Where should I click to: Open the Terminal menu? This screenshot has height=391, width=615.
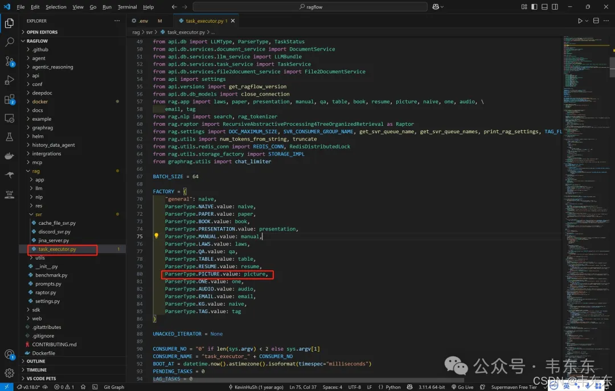tap(127, 7)
